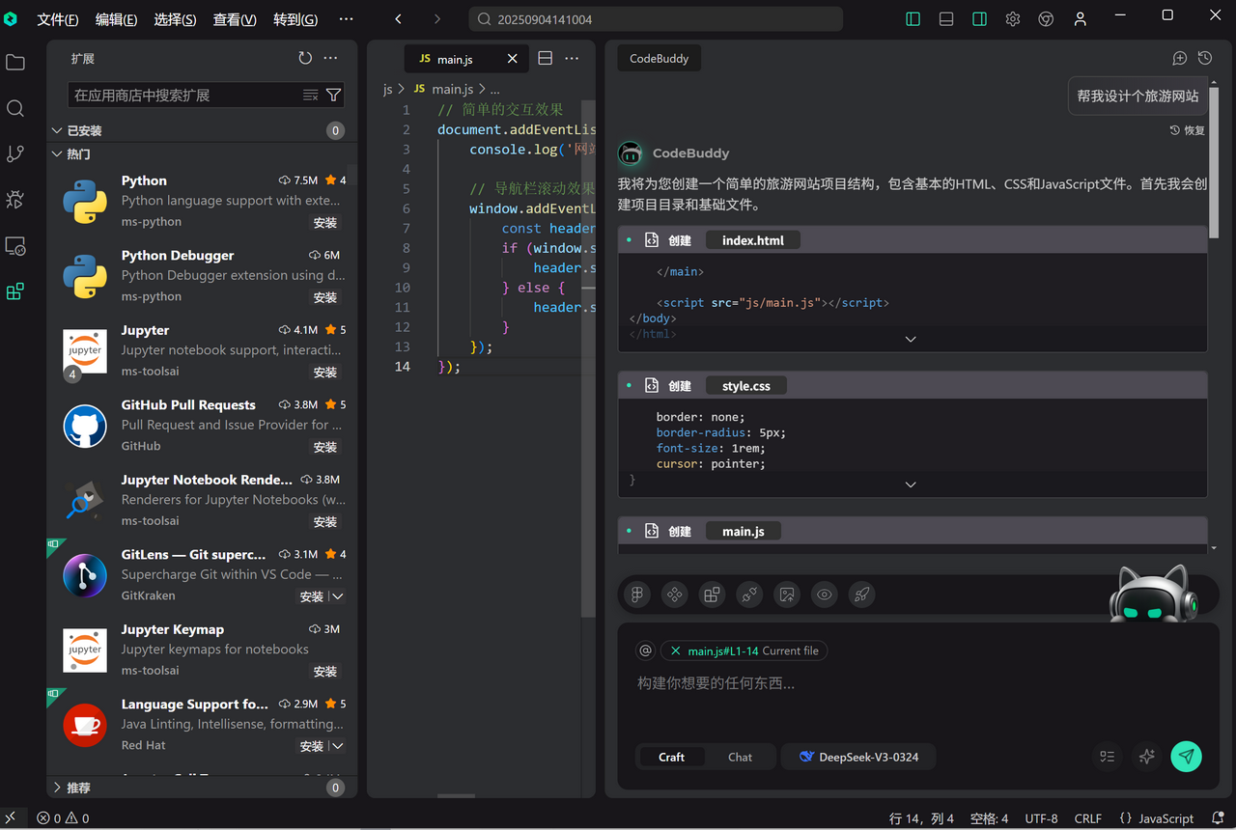Viewport: 1236px width, 830px height.
Task: Click the plug integration icon
Action: click(749, 595)
